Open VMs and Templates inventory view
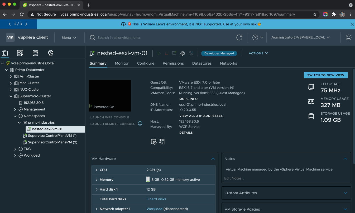355x213 pixels. point(20,53)
